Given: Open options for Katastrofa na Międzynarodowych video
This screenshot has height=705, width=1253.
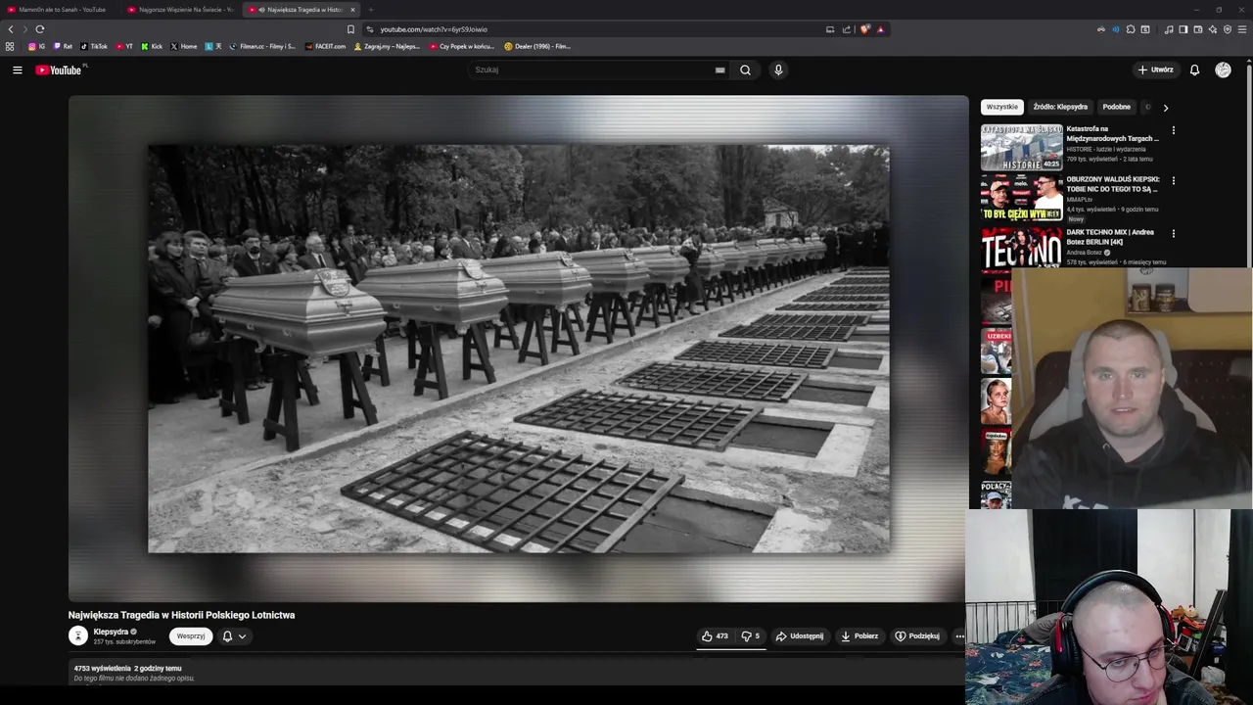Looking at the screenshot, I should [x=1173, y=129].
